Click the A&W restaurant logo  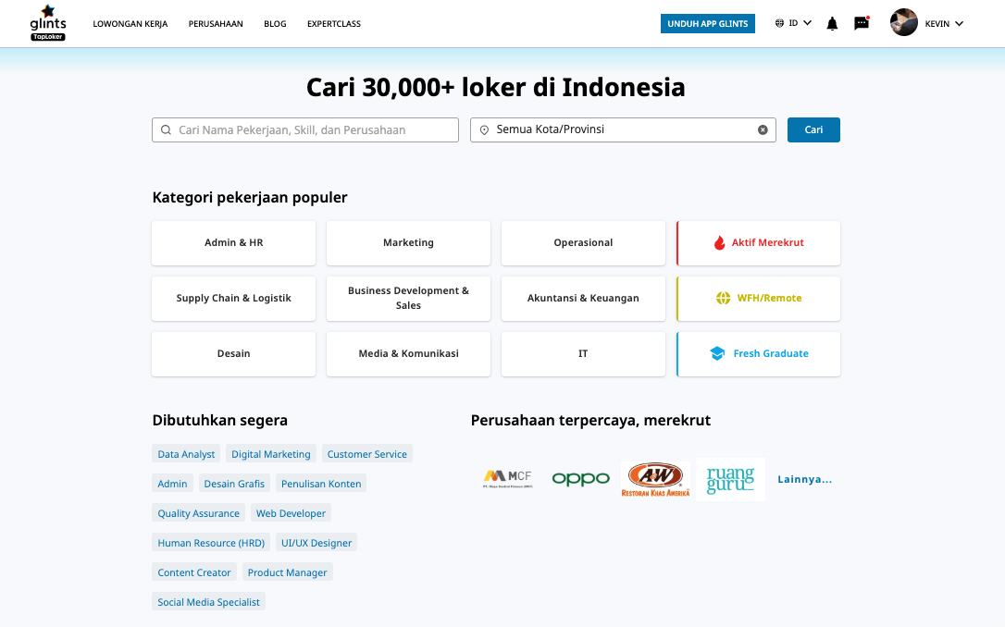pos(655,479)
